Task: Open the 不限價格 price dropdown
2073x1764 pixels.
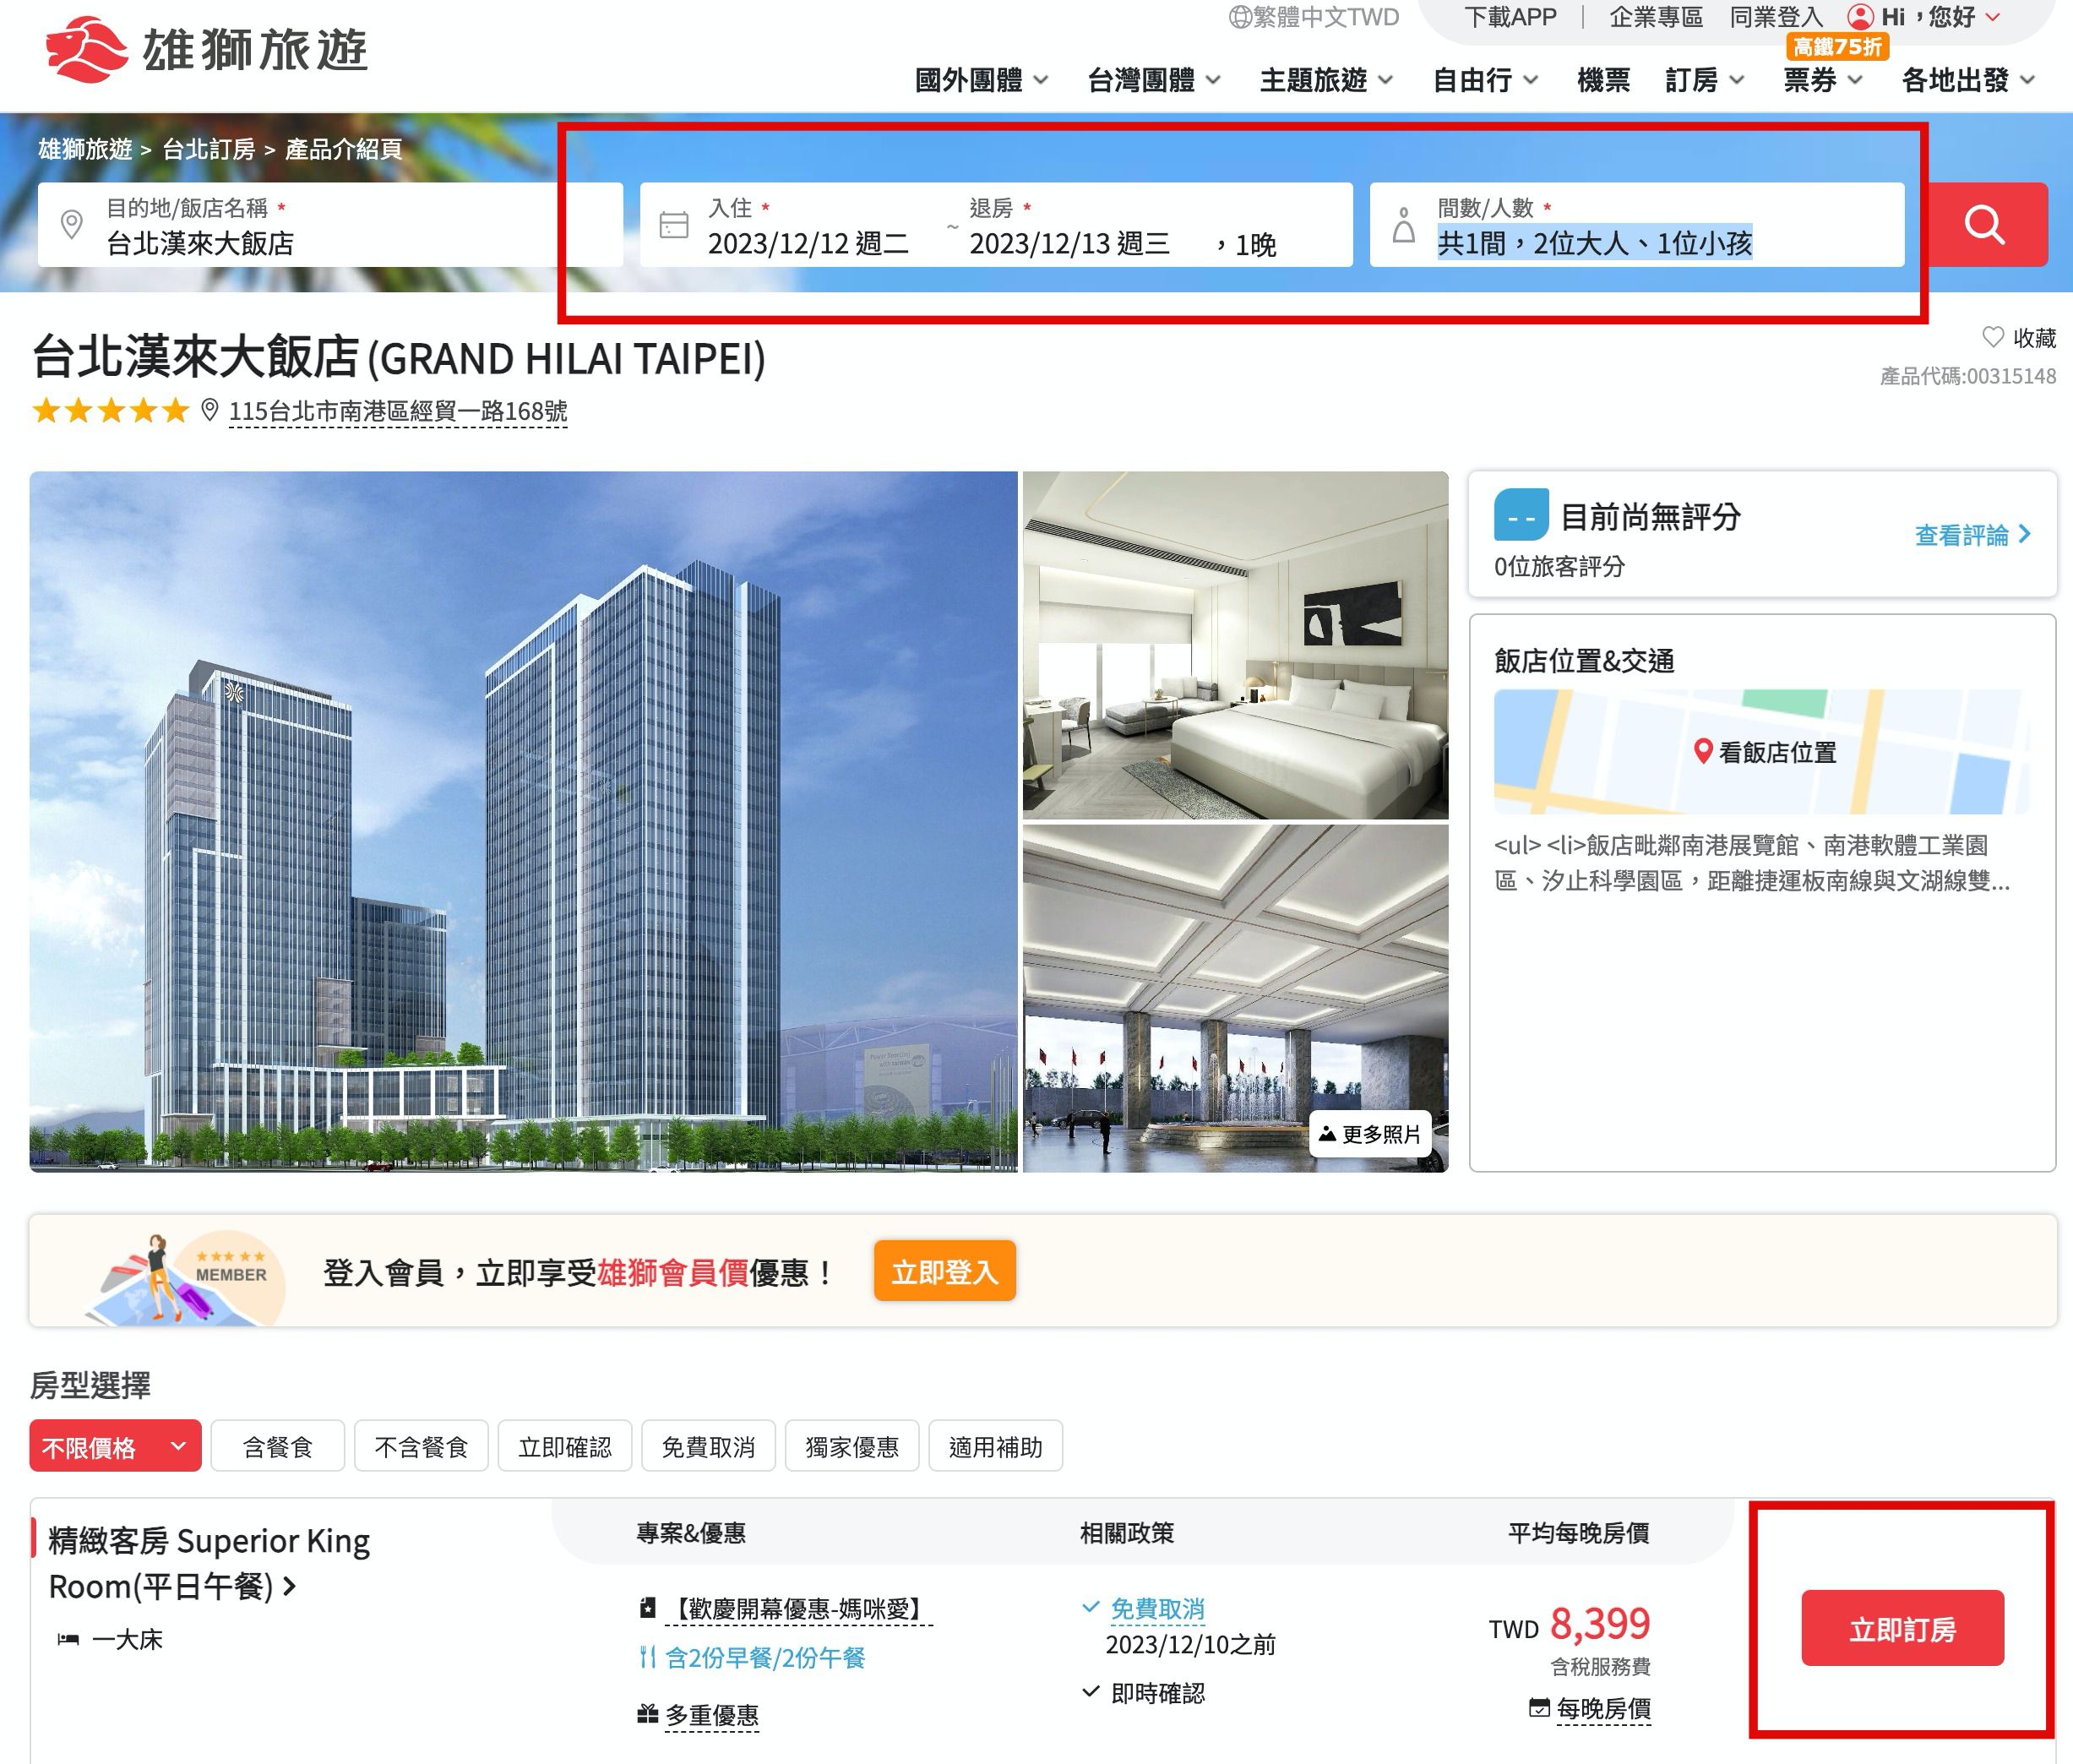Action: [x=115, y=1446]
